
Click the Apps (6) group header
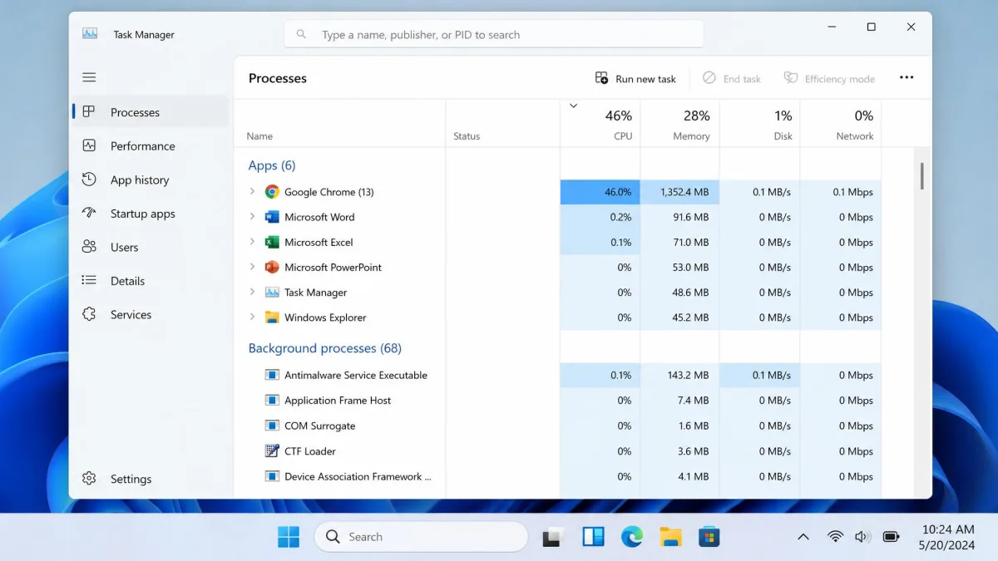pyautogui.click(x=272, y=165)
